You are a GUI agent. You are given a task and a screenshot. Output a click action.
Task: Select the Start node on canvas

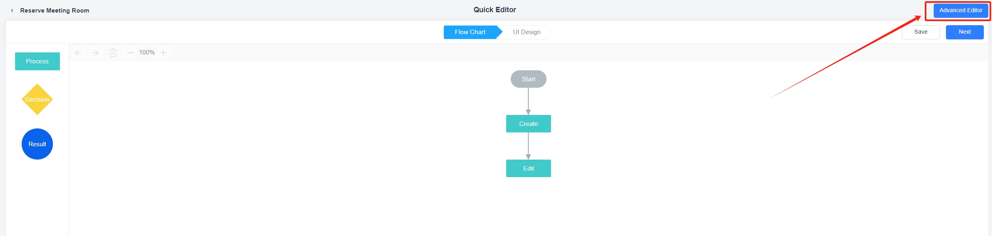coord(528,79)
